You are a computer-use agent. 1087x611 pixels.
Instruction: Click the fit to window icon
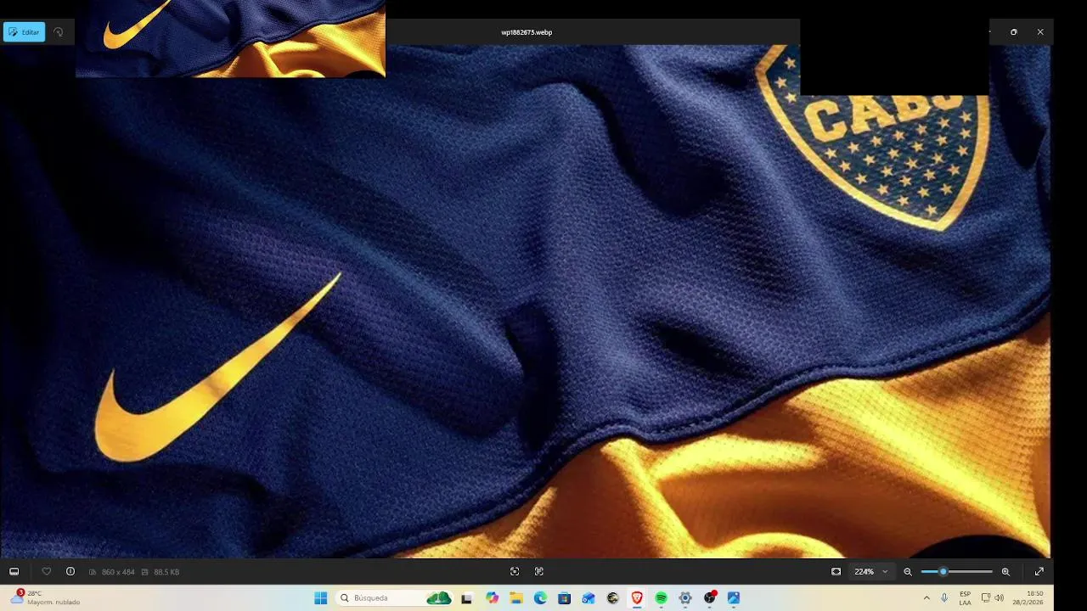pos(836,572)
